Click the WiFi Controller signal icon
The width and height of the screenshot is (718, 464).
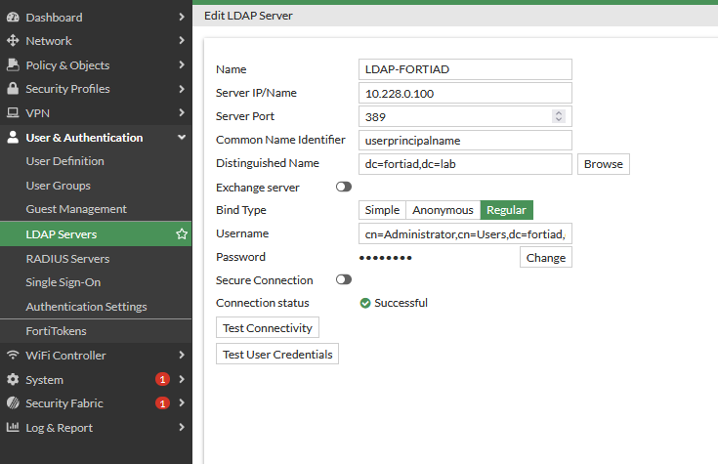pos(13,356)
